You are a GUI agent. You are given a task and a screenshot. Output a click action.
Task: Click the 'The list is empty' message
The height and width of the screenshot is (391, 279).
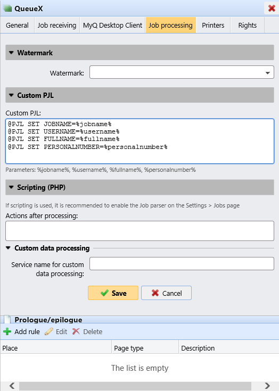pyautogui.click(x=139, y=368)
